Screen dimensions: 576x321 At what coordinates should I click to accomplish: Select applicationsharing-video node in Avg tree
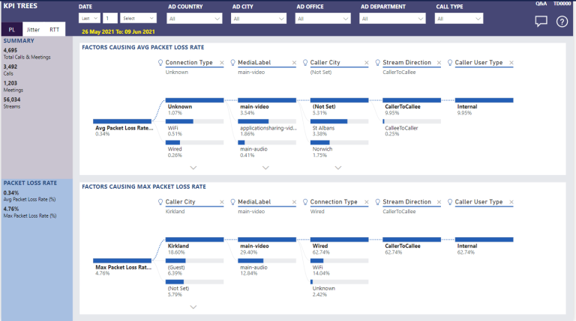[x=267, y=127]
